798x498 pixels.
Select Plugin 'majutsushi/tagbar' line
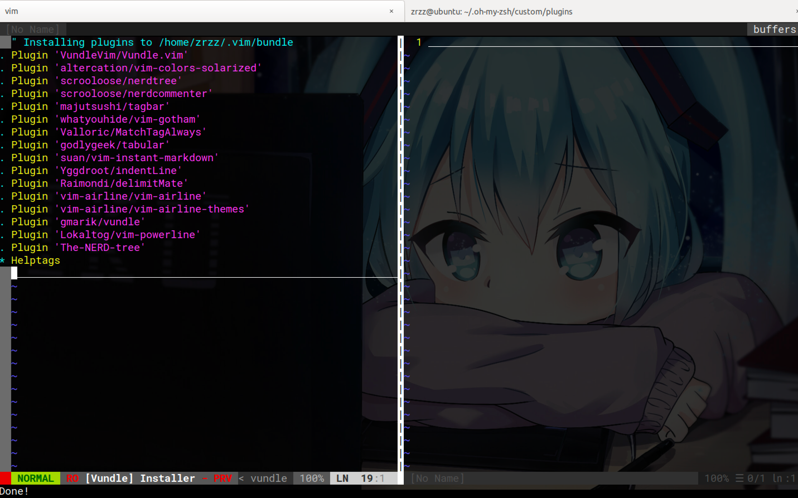click(90, 107)
